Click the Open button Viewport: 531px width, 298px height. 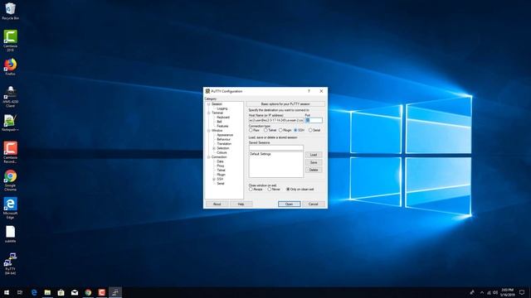290,204
